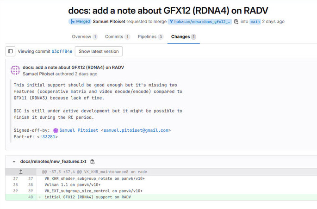This screenshot has width=317, height=209.
Task: Copy file path of new_features.txt
Action: coord(93,161)
